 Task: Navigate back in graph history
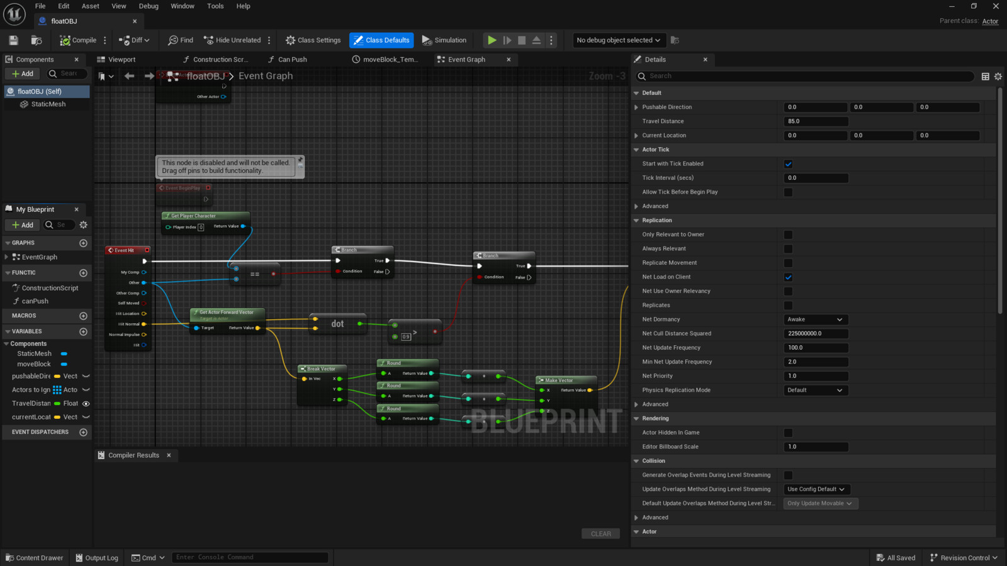pos(129,76)
